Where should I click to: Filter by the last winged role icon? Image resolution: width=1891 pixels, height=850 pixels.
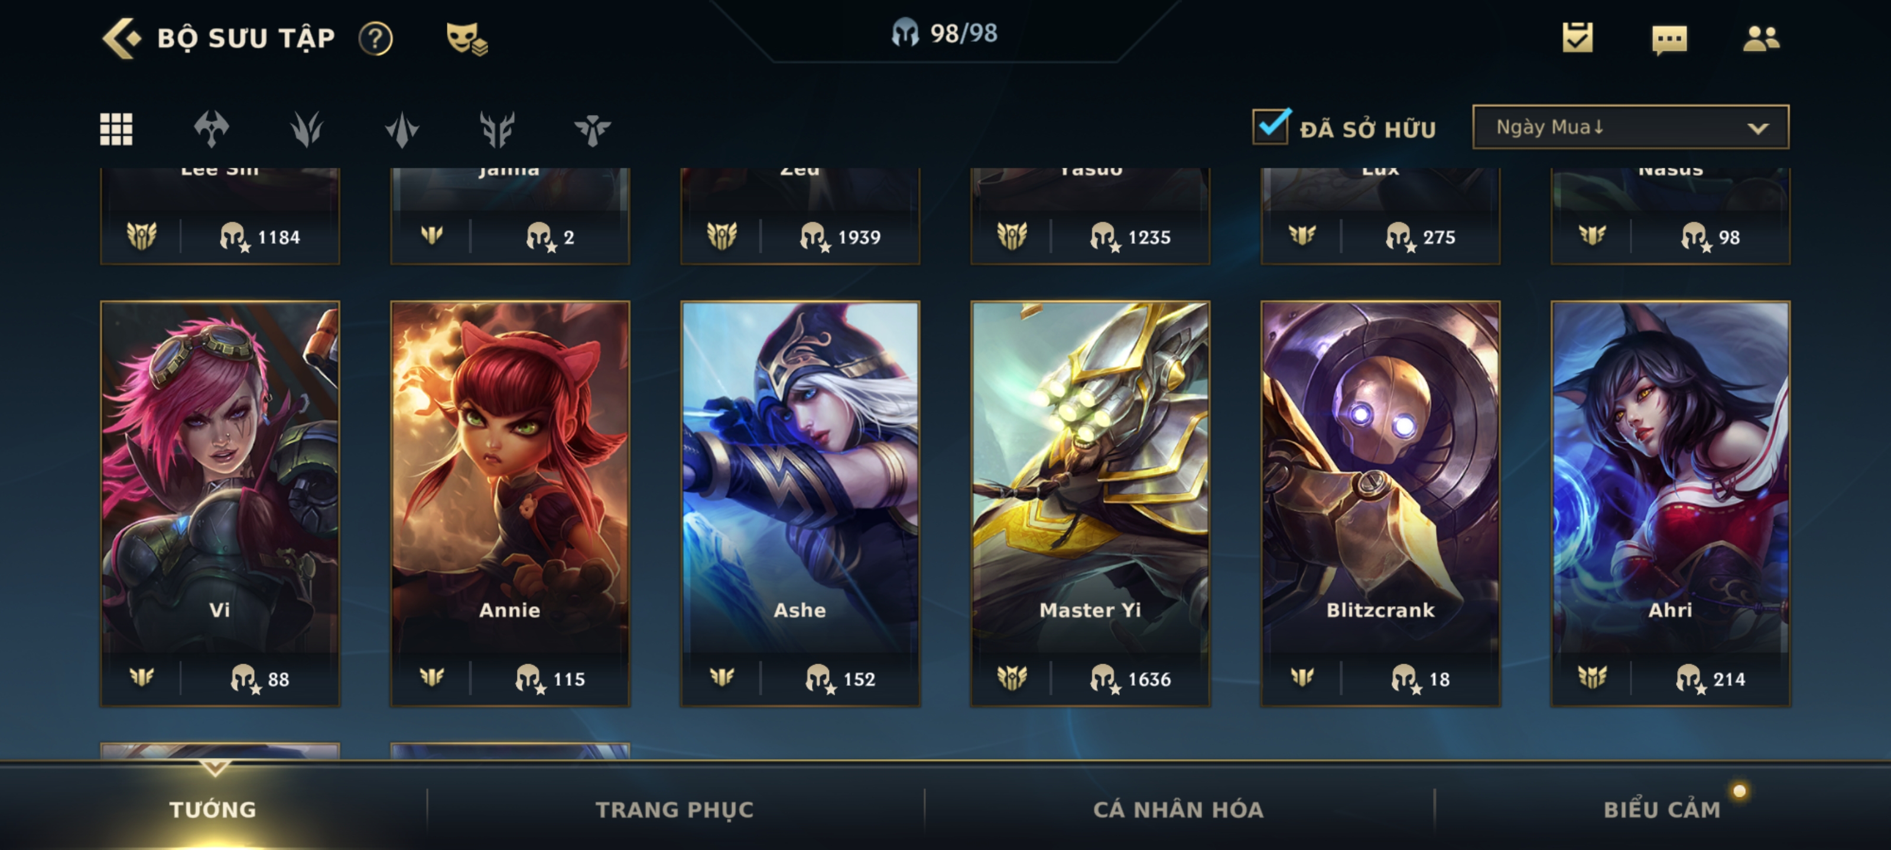click(x=592, y=130)
